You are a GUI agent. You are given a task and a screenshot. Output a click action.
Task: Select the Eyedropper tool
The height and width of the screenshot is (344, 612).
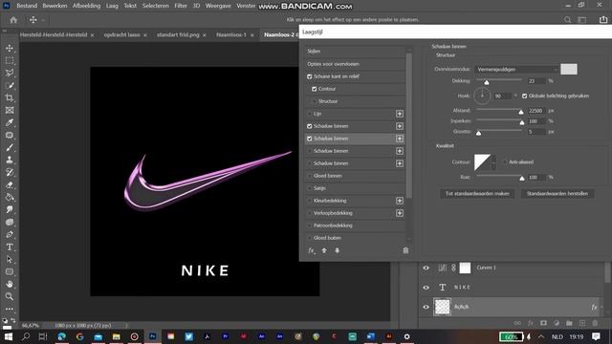(x=10, y=123)
